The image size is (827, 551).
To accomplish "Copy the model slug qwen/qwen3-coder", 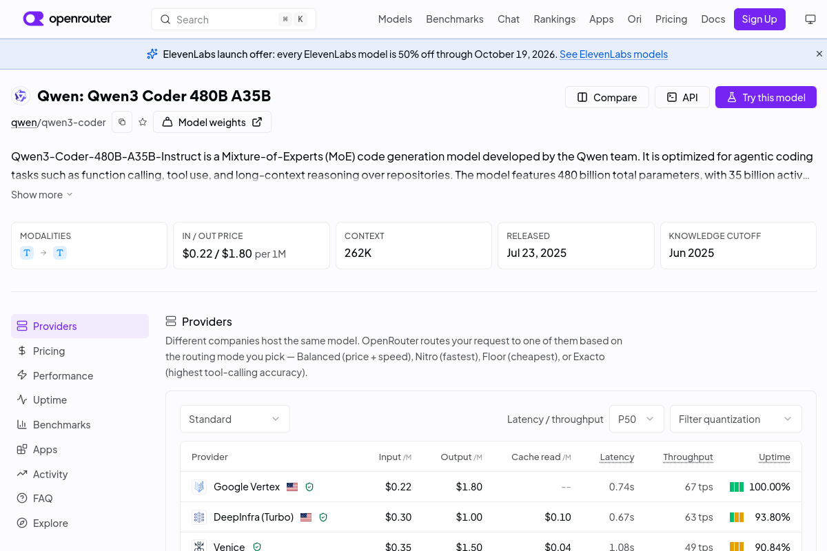I will click(122, 122).
